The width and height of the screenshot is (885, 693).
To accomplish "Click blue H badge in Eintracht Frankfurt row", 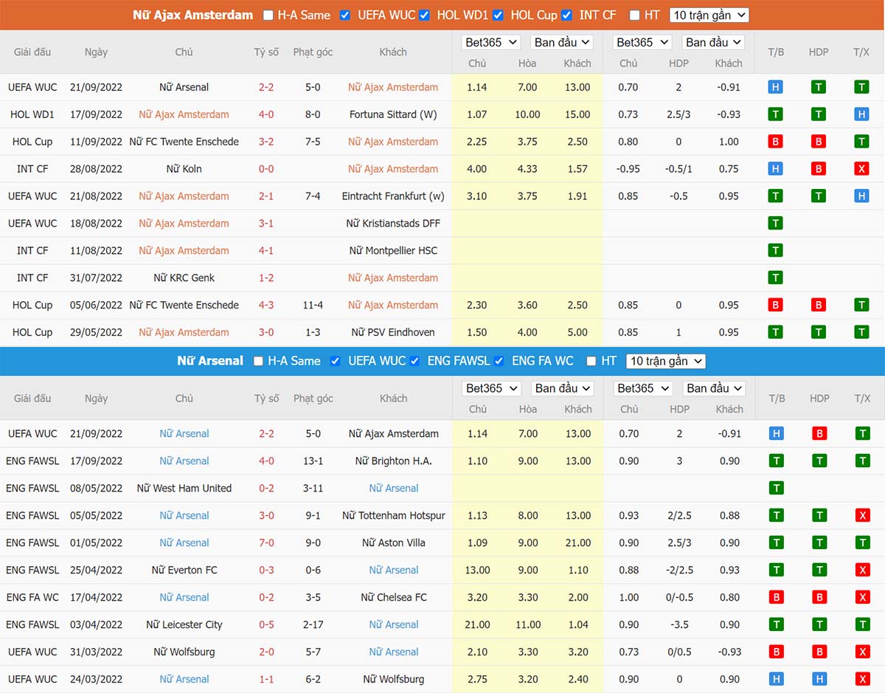I will pos(861,196).
